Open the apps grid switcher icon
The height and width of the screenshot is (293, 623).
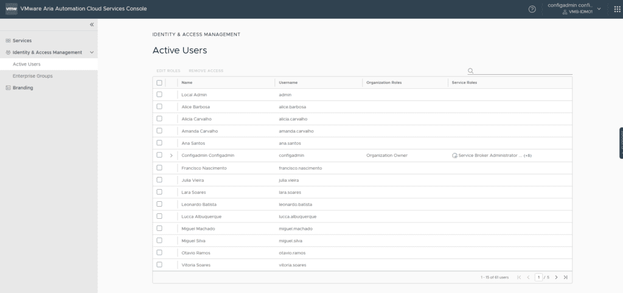pyautogui.click(x=617, y=9)
